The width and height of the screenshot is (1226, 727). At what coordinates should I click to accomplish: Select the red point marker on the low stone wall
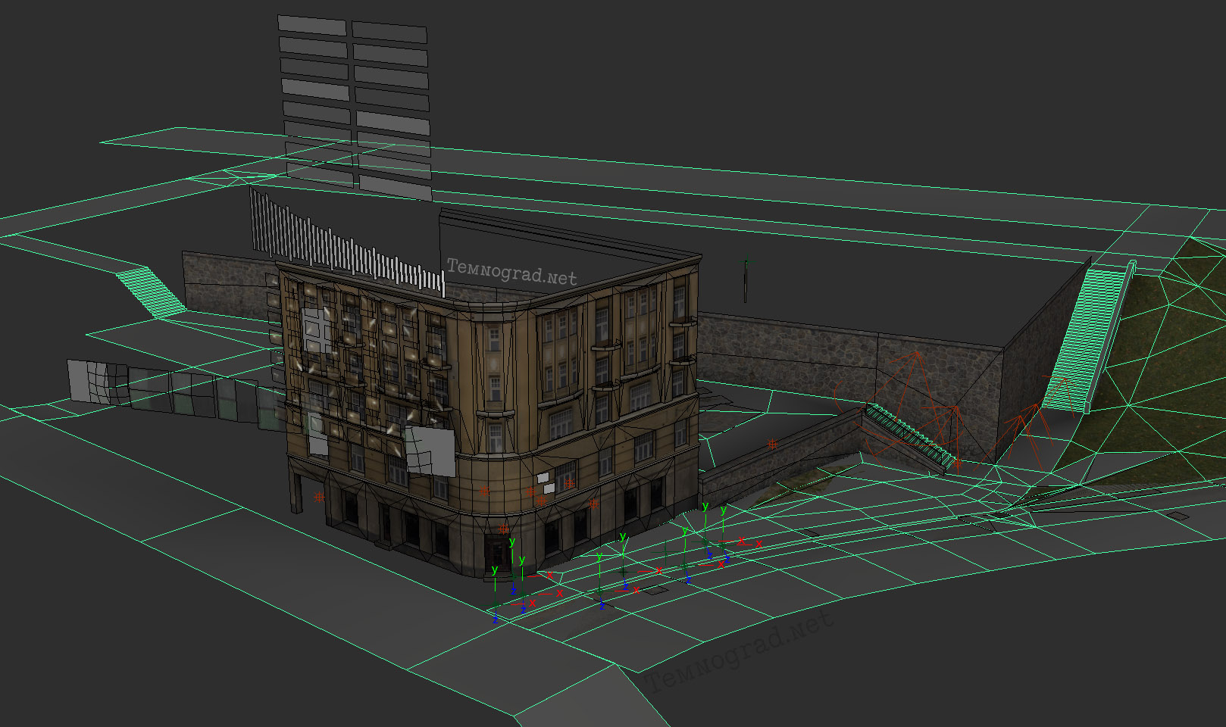772,445
